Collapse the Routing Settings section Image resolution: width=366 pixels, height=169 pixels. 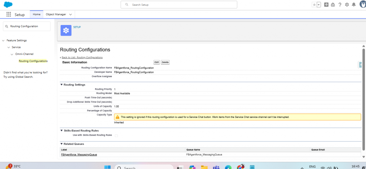61,85
